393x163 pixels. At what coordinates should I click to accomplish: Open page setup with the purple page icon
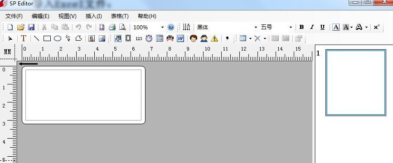click(102, 27)
